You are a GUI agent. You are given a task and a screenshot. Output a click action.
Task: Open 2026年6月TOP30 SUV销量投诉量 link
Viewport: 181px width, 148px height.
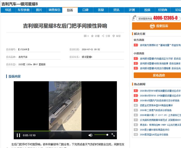click(x=160, y=96)
